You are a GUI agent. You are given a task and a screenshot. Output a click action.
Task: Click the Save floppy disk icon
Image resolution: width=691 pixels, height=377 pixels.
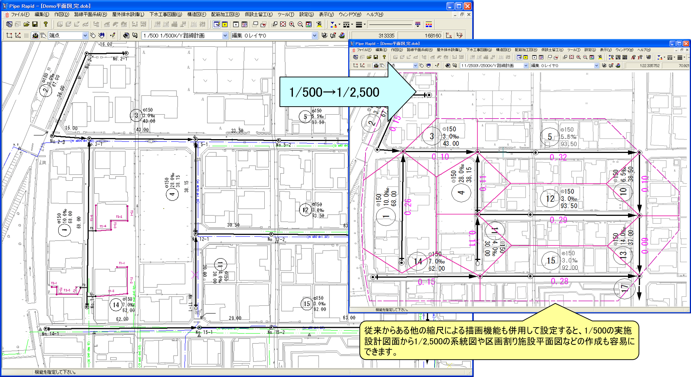point(35,24)
